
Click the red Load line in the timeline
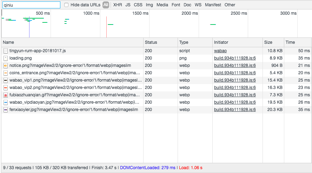(x=106, y=27)
